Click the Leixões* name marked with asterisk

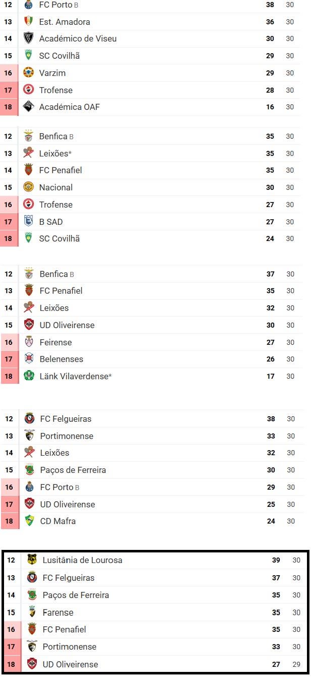point(55,153)
